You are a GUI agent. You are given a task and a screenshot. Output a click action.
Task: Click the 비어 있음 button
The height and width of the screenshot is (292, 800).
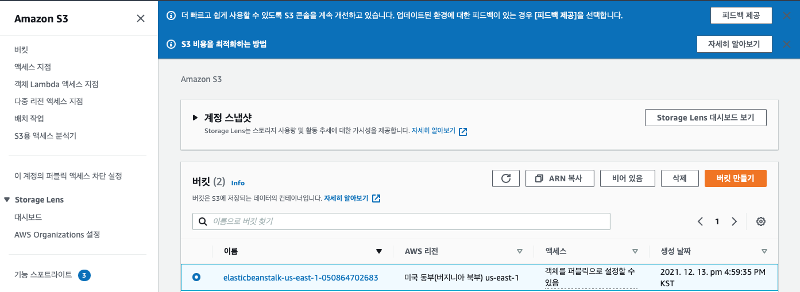pyautogui.click(x=628, y=178)
